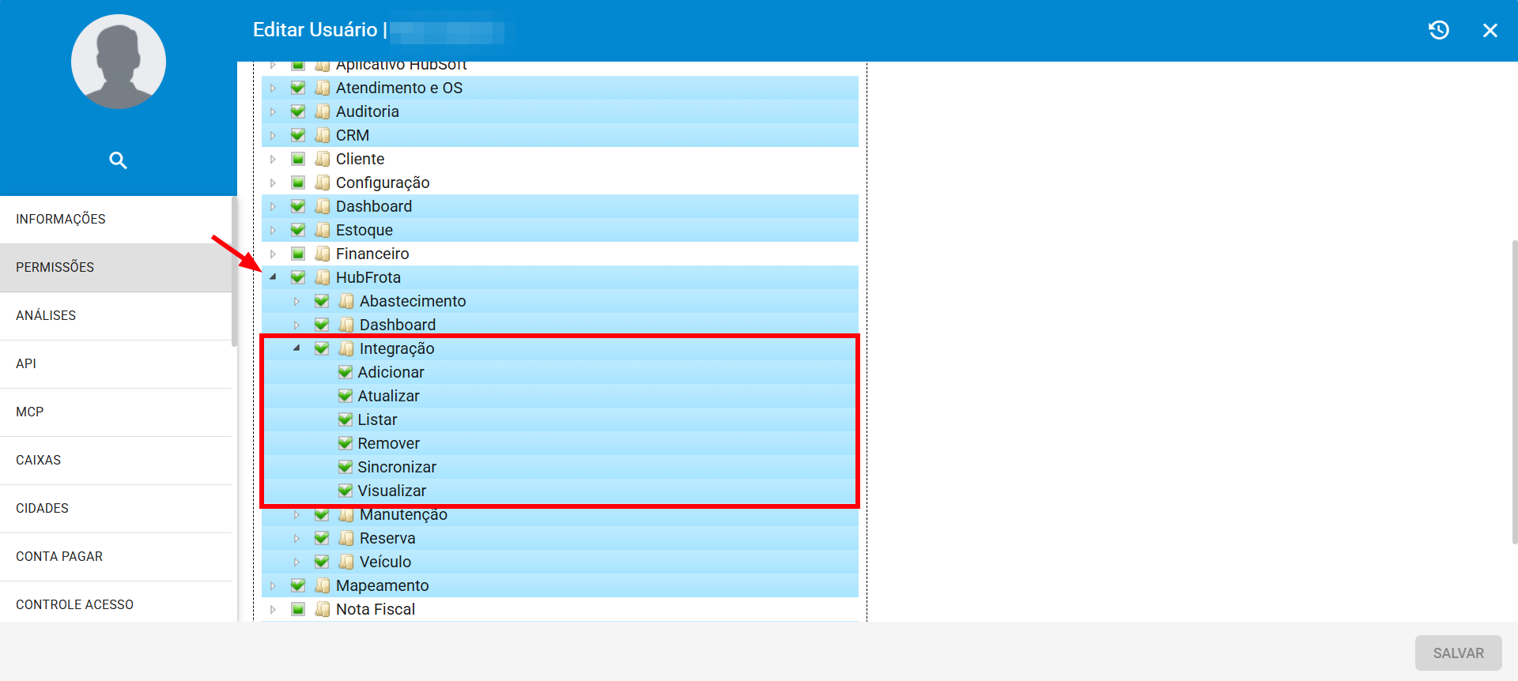Click the Financeiro folder icon

pos(323,254)
